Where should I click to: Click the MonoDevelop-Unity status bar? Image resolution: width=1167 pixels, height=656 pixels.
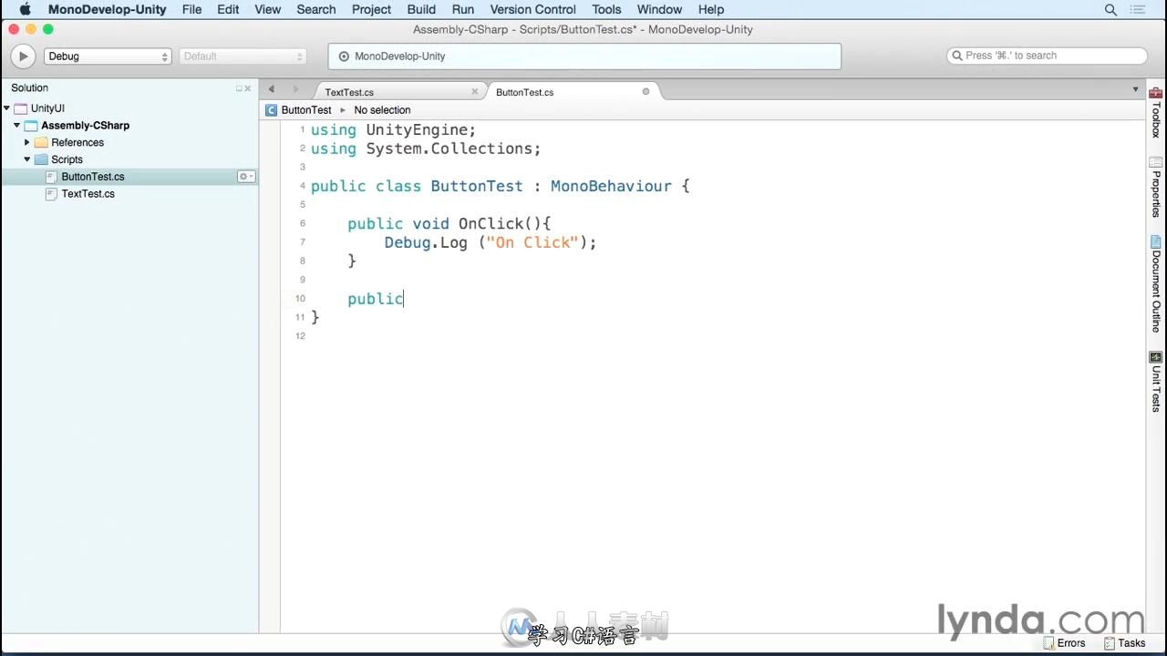coord(584,56)
